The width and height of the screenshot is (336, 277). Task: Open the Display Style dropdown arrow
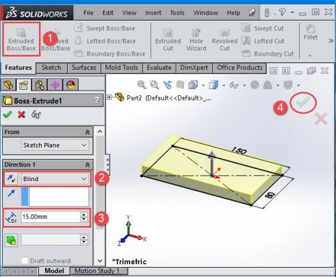click(224, 85)
